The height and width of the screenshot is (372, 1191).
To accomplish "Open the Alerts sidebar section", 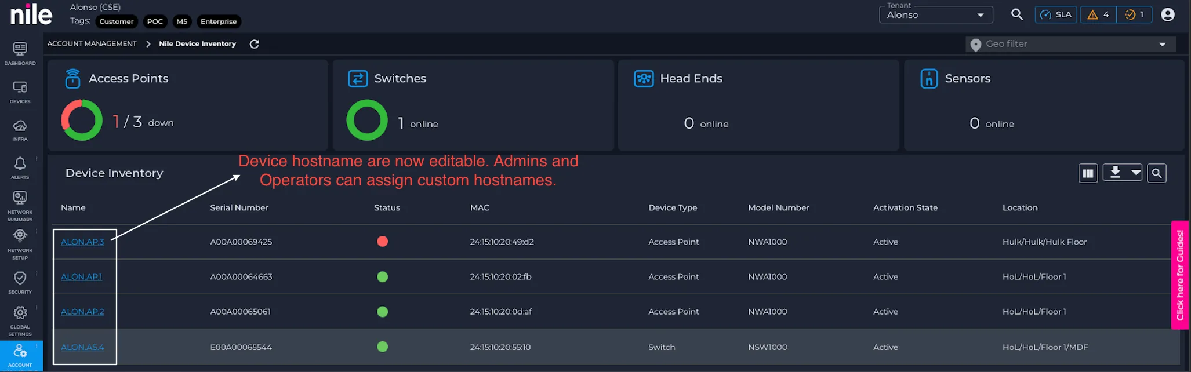I will coord(20,168).
